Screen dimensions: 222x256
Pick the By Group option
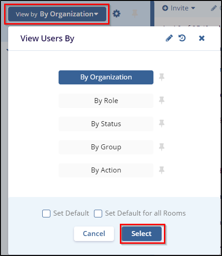point(106,147)
